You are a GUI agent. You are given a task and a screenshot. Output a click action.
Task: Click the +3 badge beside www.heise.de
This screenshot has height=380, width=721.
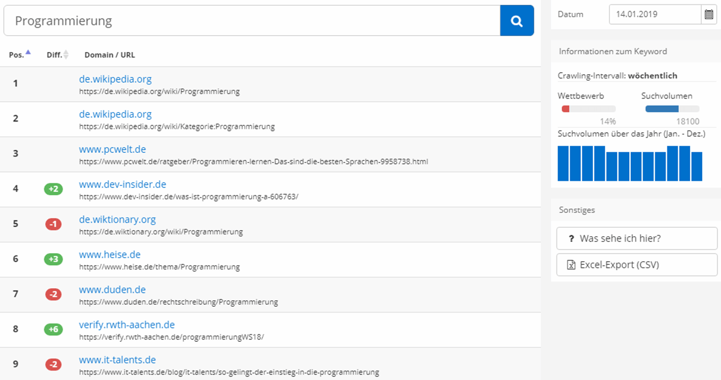[53, 259]
